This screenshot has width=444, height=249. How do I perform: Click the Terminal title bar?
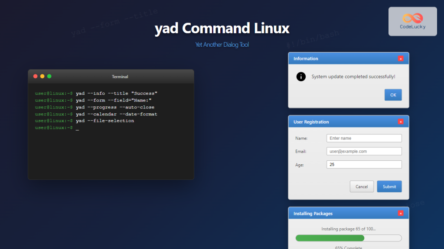click(x=120, y=76)
